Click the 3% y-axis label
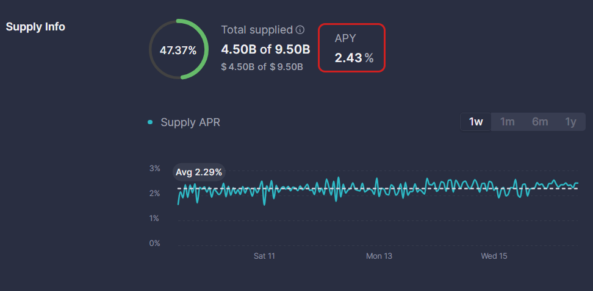593x291 pixels. 155,169
